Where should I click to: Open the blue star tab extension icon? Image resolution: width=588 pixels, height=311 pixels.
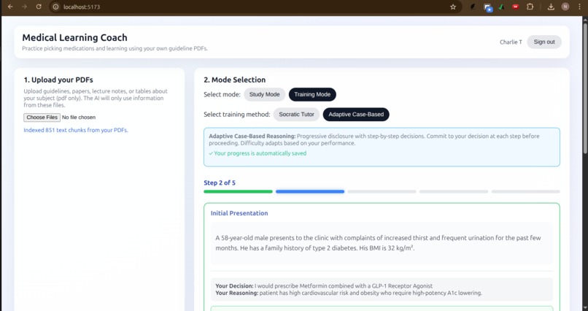click(487, 7)
